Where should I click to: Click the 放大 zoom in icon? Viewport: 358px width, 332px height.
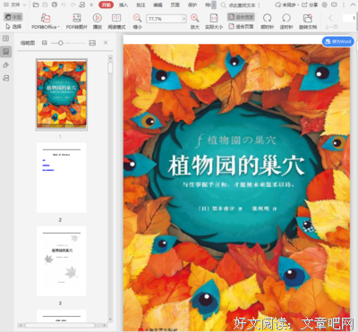(x=195, y=18)
